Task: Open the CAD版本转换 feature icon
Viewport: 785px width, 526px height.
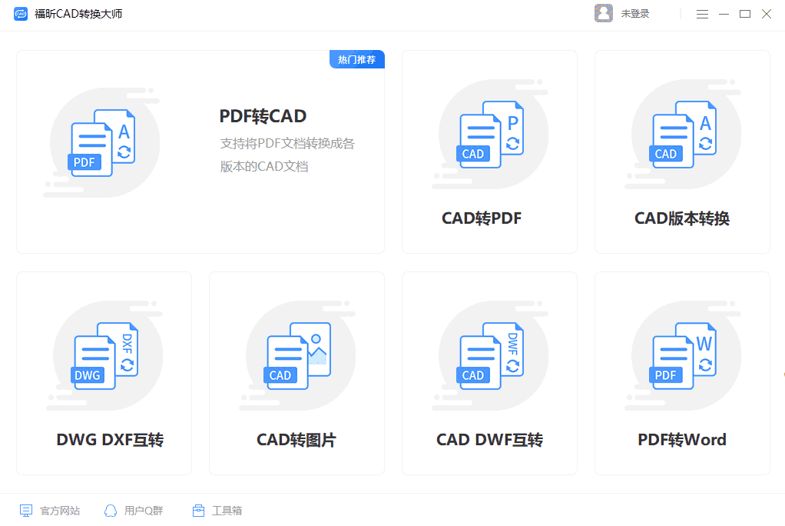Action: pos(681,135)
